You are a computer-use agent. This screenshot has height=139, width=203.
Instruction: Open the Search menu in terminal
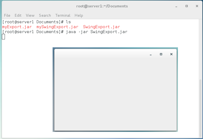coord(45,15)
